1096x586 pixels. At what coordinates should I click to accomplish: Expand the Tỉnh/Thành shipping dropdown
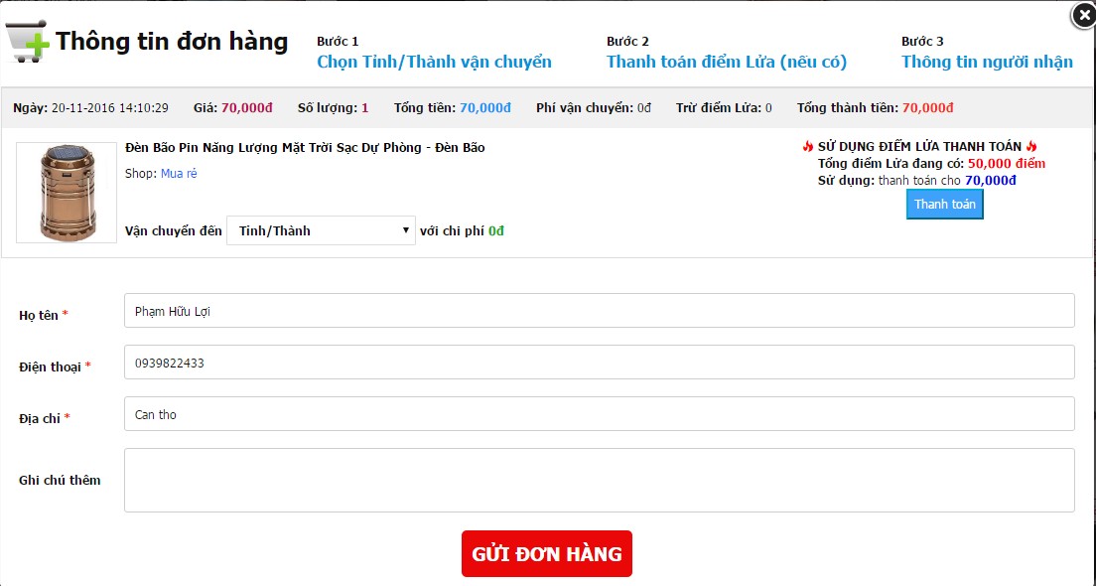321,230
